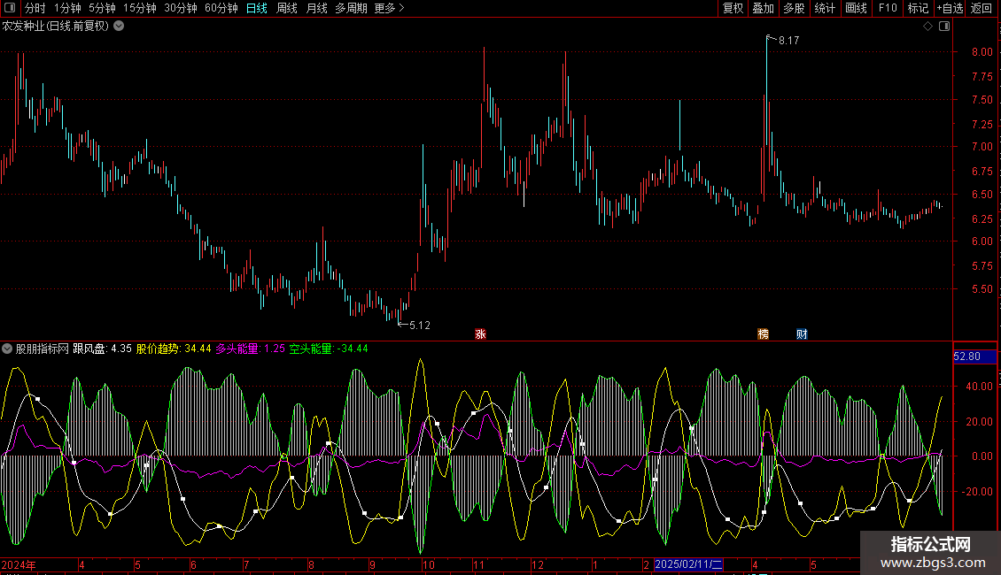Viewport: 1001px width, 575px height.
Task: Activate the 画线 drawing tool
Action: click(856, 8)
